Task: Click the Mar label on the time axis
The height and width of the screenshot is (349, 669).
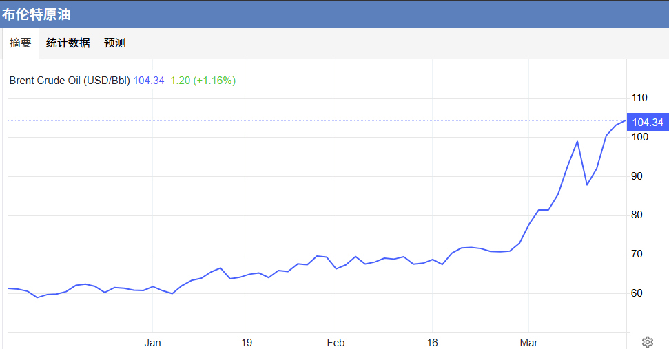Action: [528, 343]
